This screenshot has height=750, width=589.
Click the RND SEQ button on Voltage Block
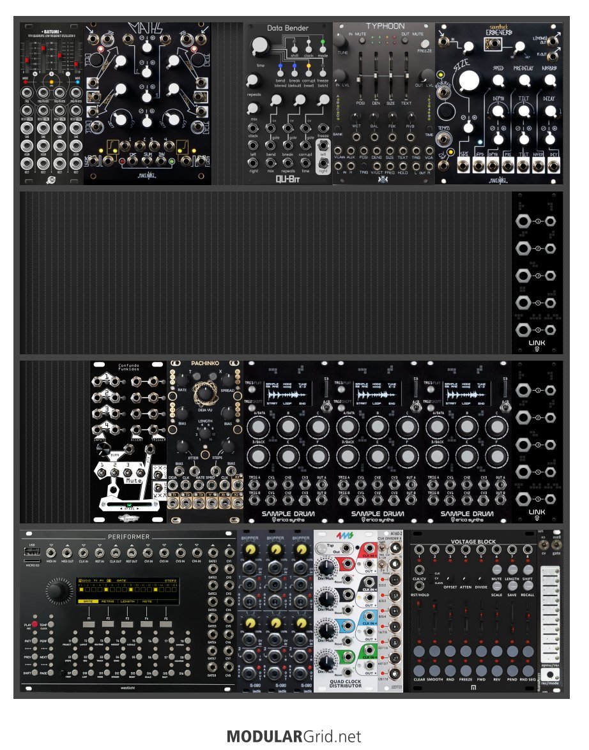click(x=528, y=670)
